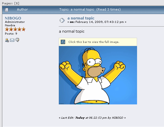Click the exclamation icon in the image bar

click(x=63, y=42)
